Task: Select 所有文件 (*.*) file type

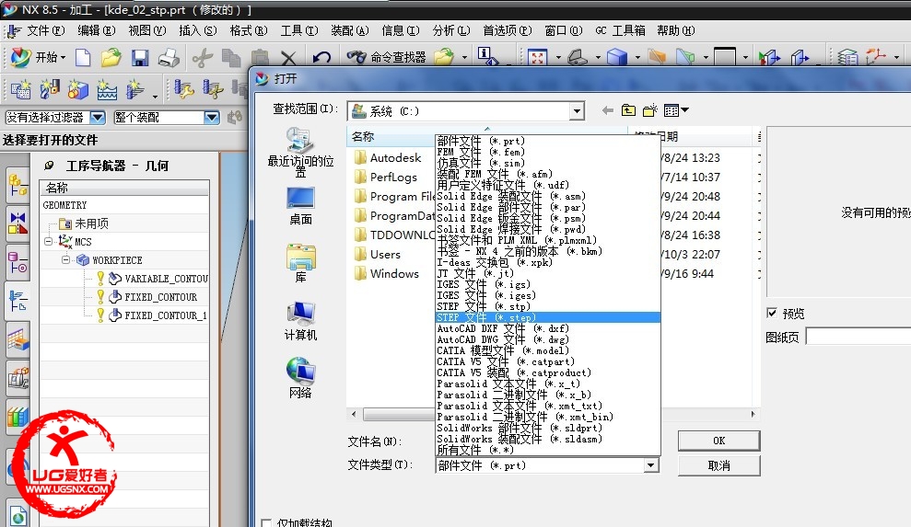Action: [547, 450]
